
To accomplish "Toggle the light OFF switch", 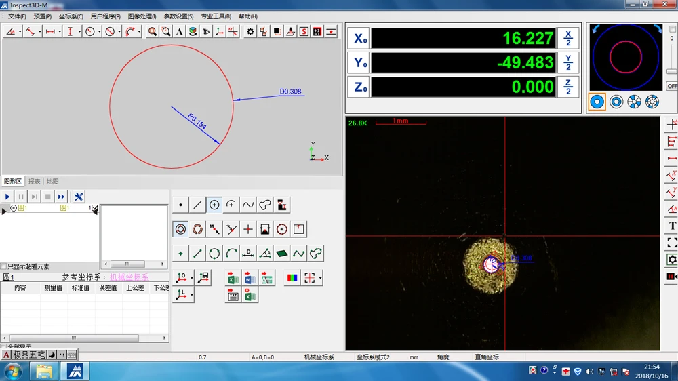I will tap(672, 86).
